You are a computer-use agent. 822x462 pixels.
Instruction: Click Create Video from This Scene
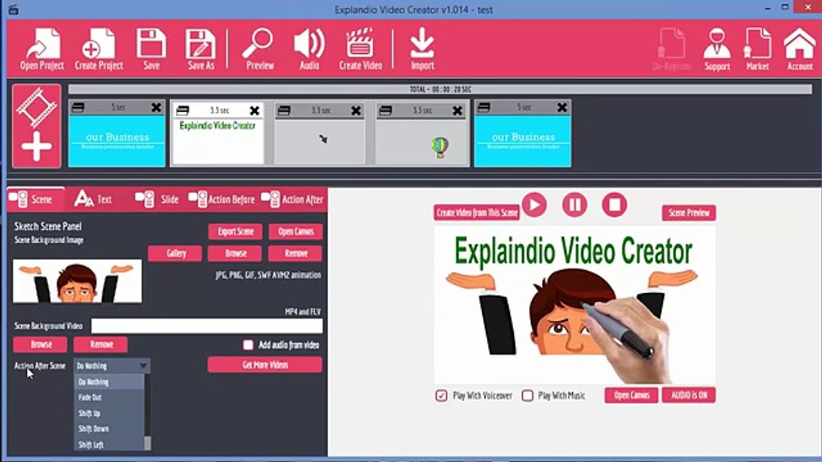click(477, 213)
